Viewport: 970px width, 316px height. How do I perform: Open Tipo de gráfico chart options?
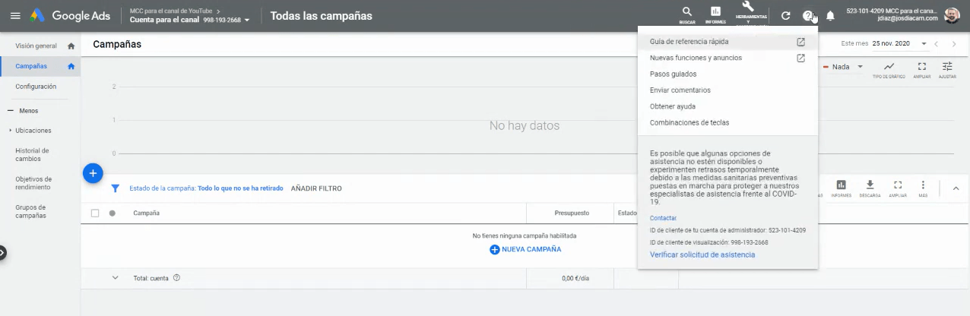(889, 70)
